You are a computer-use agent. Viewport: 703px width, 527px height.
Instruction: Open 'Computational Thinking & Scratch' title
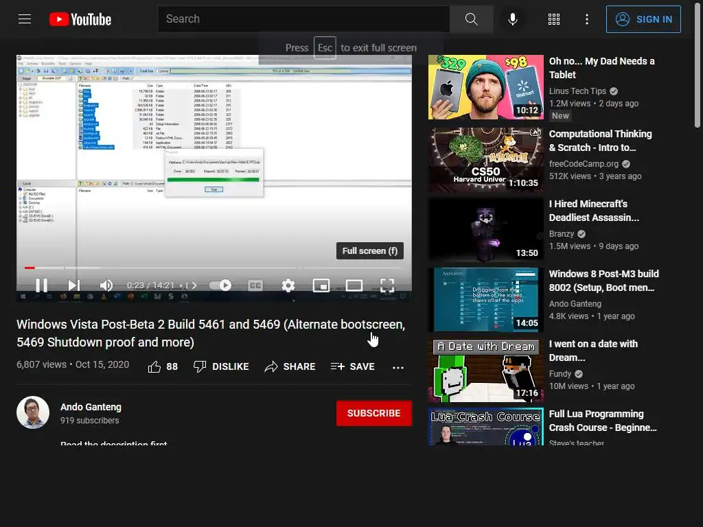point(600,141)
